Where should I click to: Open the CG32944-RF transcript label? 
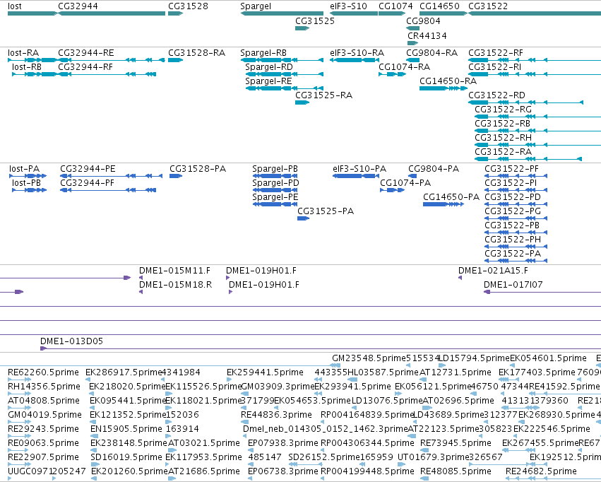(x=85, y=67)
